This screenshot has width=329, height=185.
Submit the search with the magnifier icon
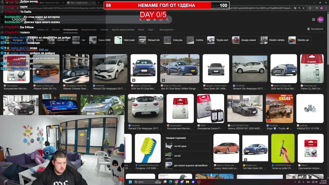point(167,20)
